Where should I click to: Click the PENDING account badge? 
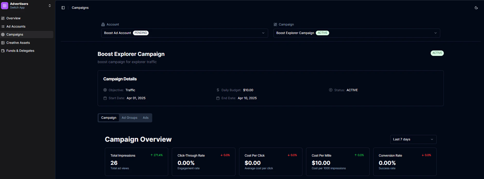click(141, 33)
